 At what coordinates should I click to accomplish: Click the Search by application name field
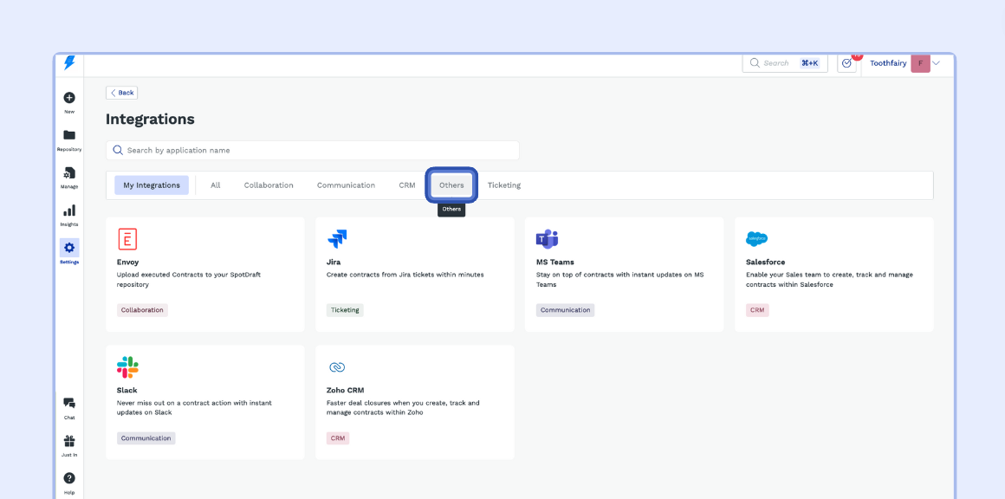(x=312, y=151)
